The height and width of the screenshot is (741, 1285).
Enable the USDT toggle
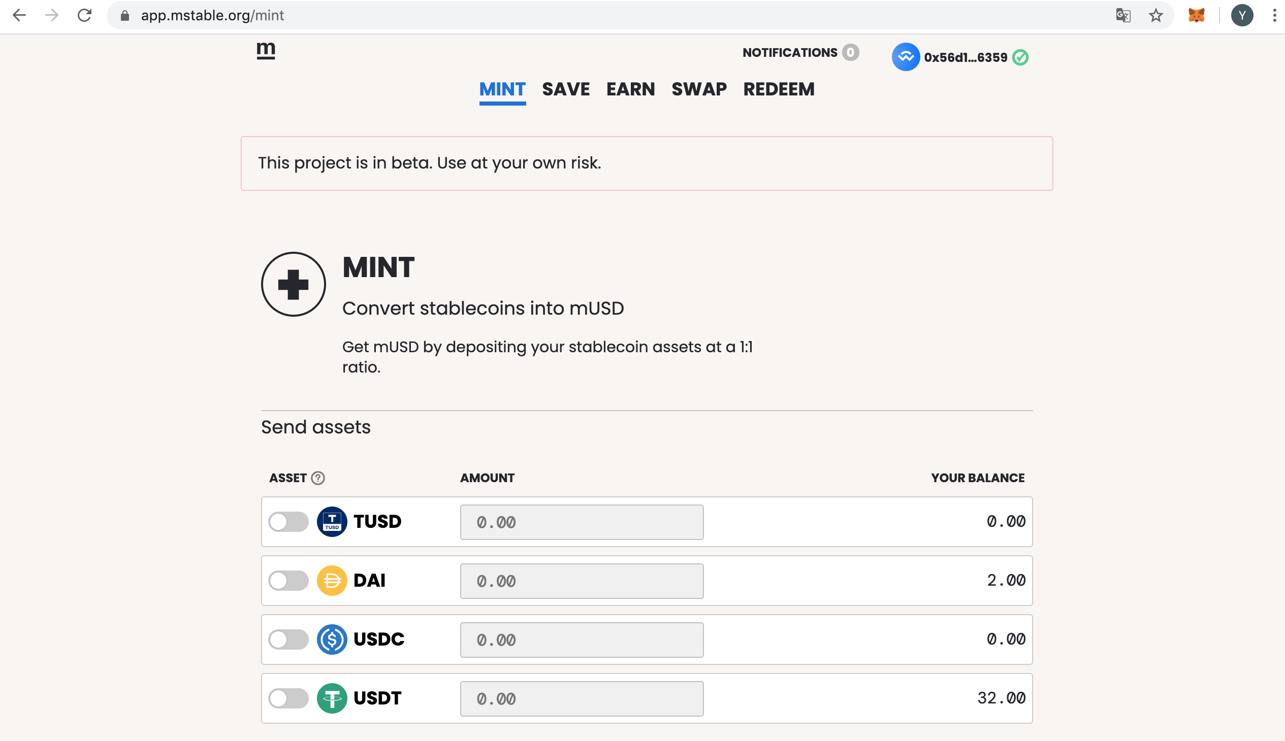tap(288, 698)
